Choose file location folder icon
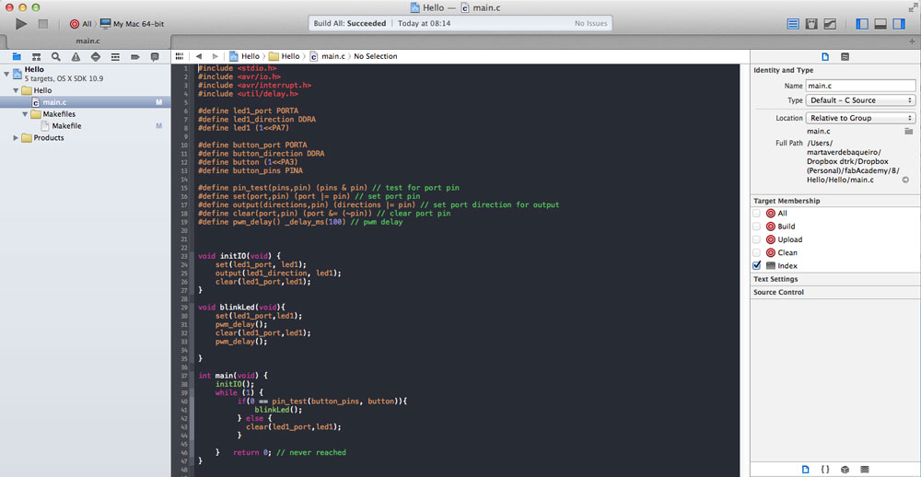The height and width of the screenshot is (477, 921). (909, 131)
